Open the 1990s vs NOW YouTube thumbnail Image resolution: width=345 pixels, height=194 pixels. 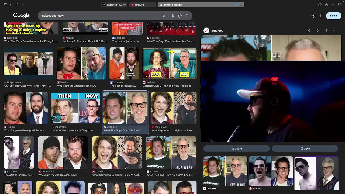170,63
